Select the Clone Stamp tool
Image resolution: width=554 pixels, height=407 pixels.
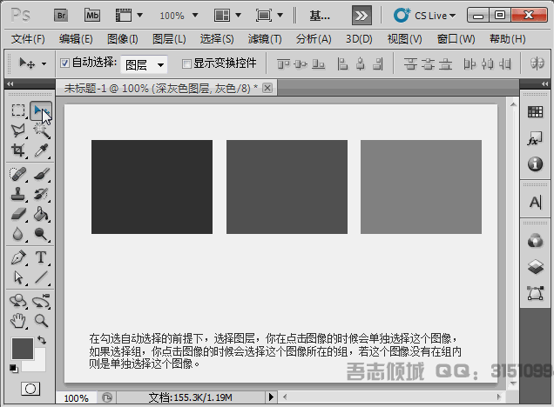point(17,193)
